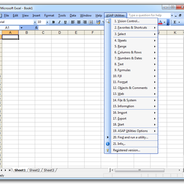The width and height of the screenshot is (184, 184).
Task: Open Columns & Rows menu entry
Action: tap(134, 52)
